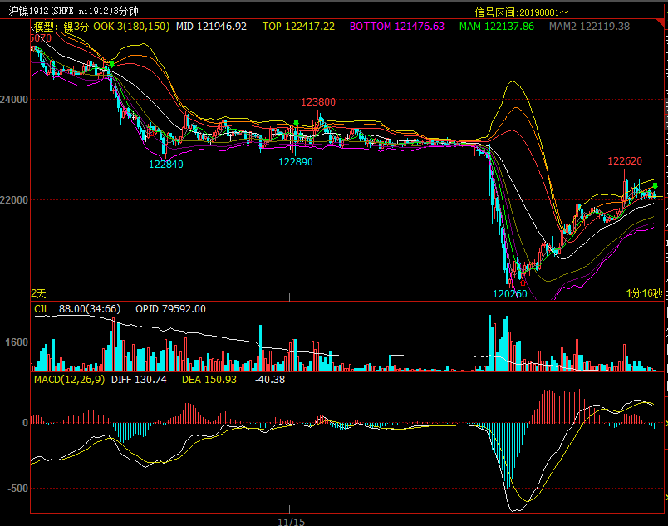
Task: Click the magenta BOTTOM 121476.63 label
Action: coord(396,27)
